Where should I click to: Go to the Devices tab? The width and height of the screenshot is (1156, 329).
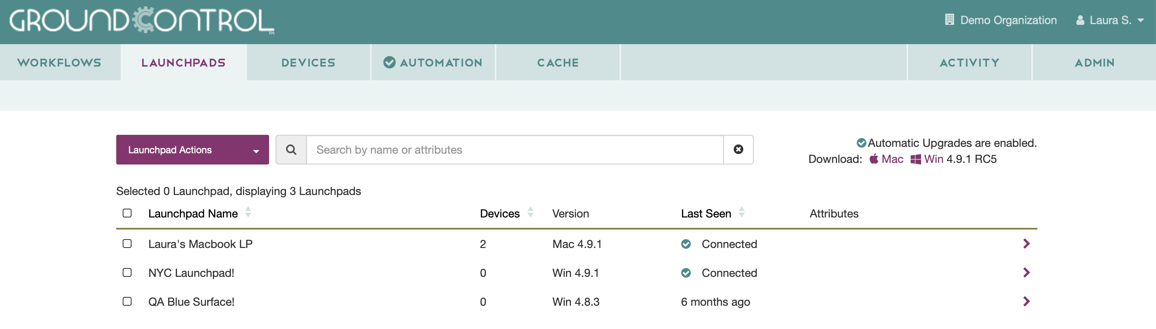coord(308,63)
